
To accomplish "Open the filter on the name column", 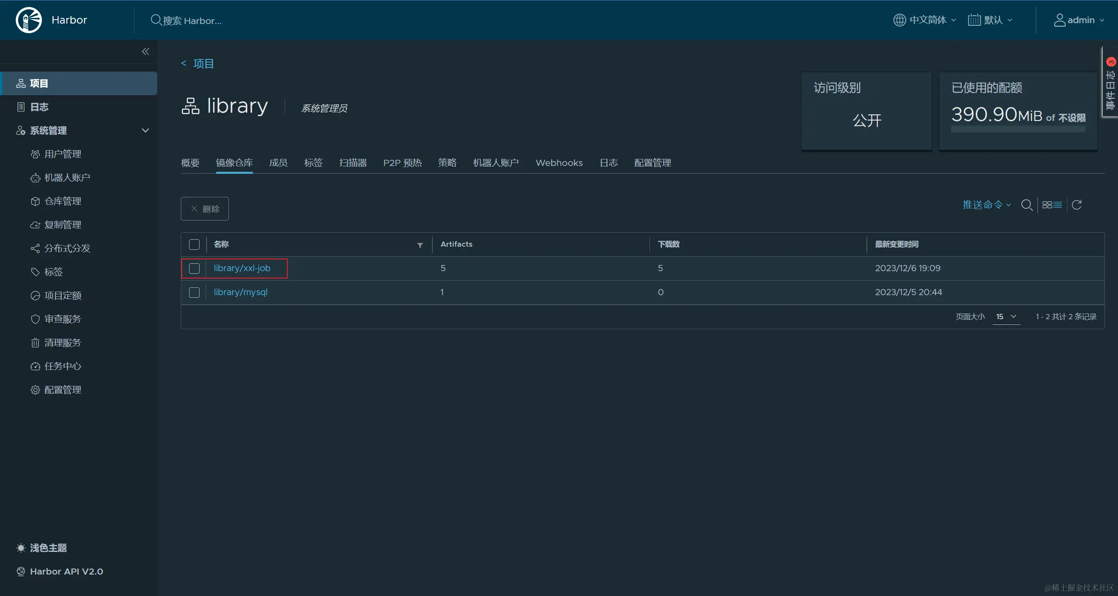I will pos(420,245).
